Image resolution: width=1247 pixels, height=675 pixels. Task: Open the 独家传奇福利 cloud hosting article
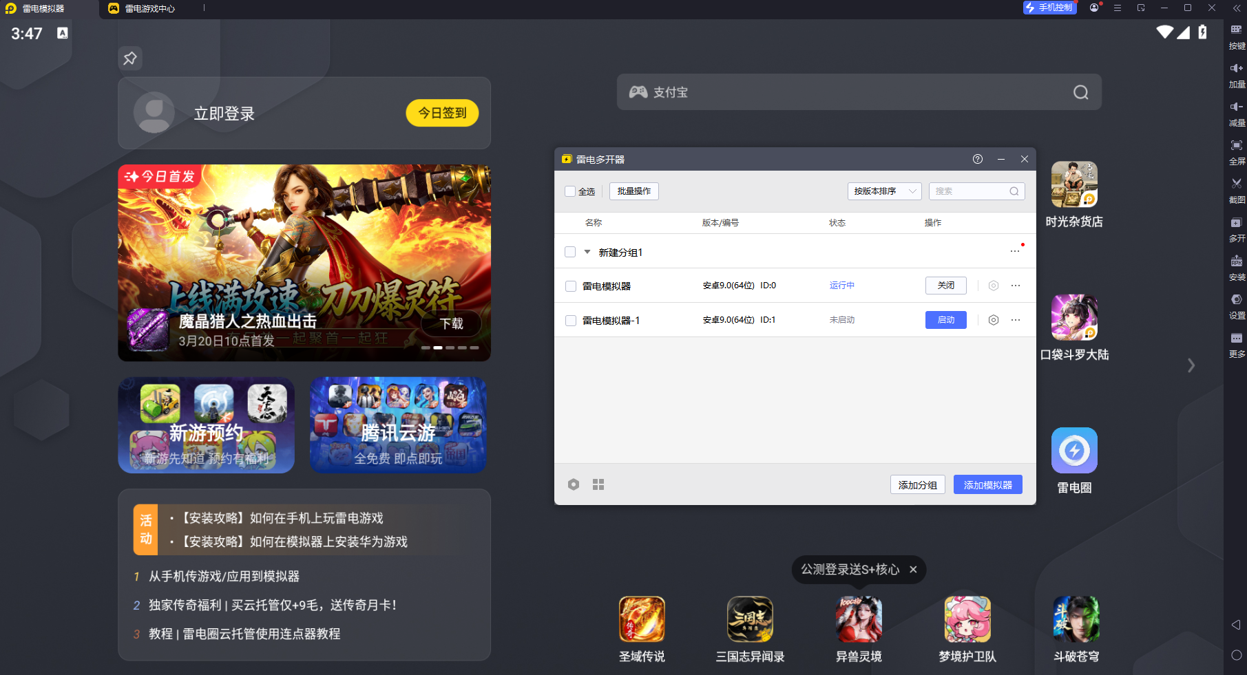tap(273, 606)
